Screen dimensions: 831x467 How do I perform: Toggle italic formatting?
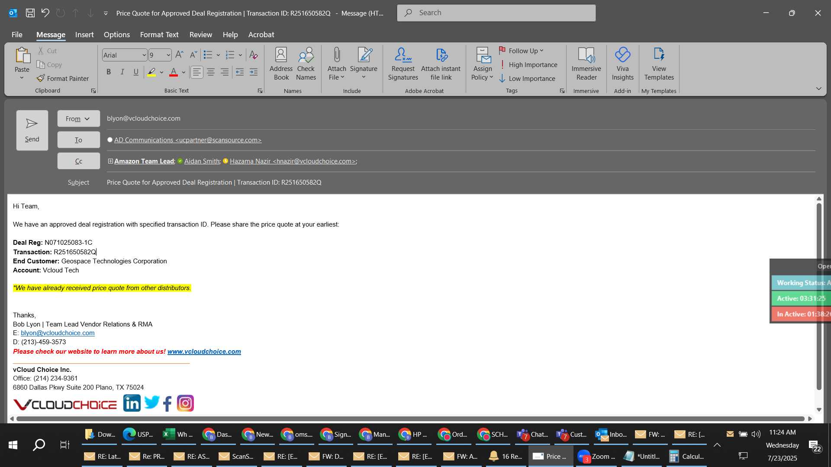pyautogui.click(x=122, y=72)
